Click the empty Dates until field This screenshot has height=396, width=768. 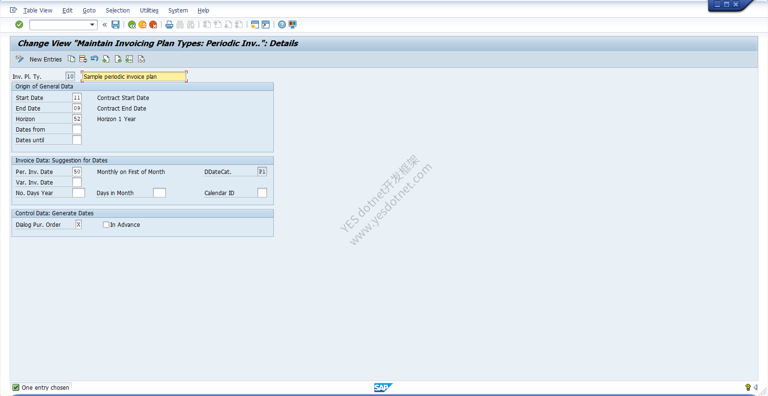[77, 140]
